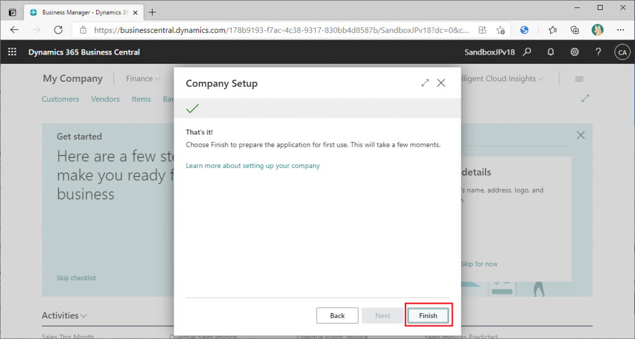The image size is (635, 339).
Task: Dismiss the Get started banner
Action: [x=580, y=135]
